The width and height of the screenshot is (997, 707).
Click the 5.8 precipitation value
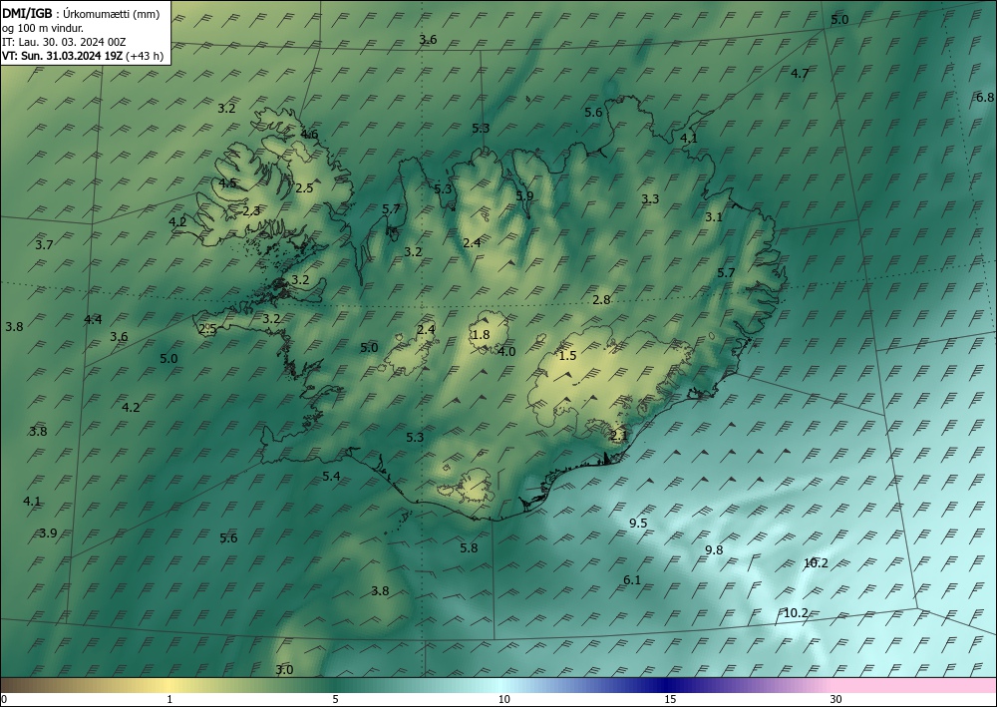(469, 547)
